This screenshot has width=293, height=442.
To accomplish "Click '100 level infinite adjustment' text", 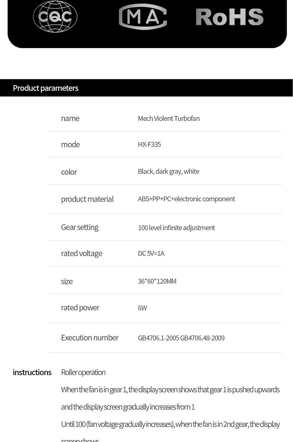I will (x=176, y=228).
